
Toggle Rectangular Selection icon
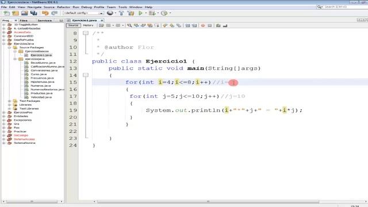(156, 25)
